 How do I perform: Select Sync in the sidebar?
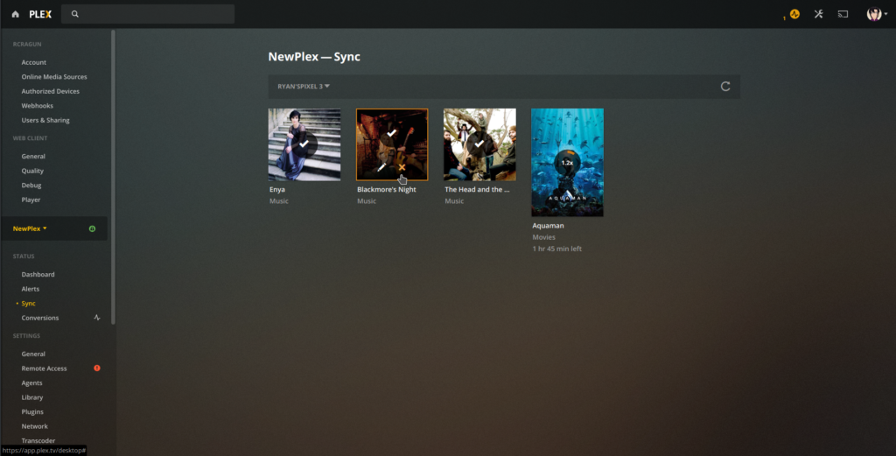coord(28,304)
